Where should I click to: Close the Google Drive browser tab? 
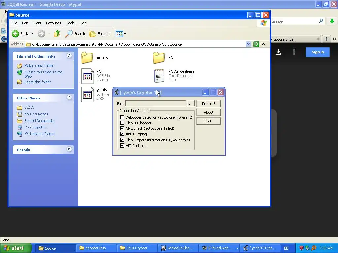pos(317,39)
